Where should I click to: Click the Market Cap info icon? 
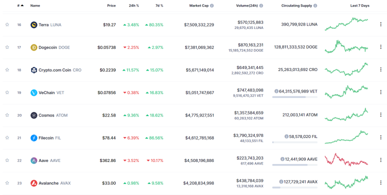[212, 5]
